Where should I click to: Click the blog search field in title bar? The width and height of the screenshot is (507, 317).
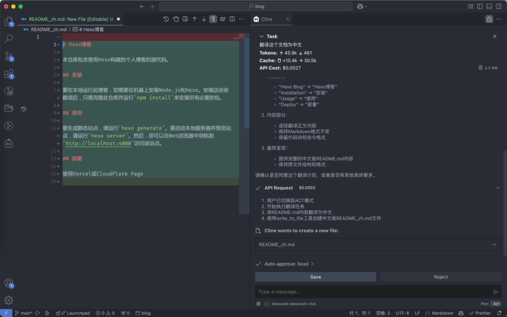click(x=256, y=6)
